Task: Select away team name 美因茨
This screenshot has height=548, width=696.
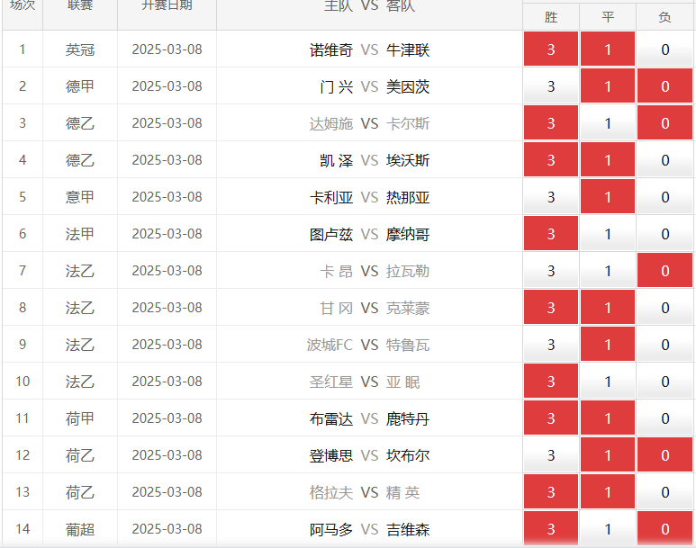Action: 408,86
